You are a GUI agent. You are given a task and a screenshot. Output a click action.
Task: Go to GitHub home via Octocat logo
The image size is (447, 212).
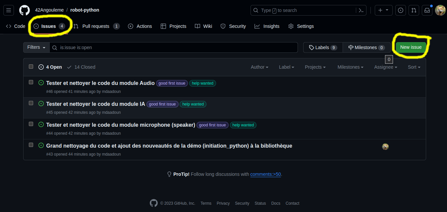[x=25, y=10]
